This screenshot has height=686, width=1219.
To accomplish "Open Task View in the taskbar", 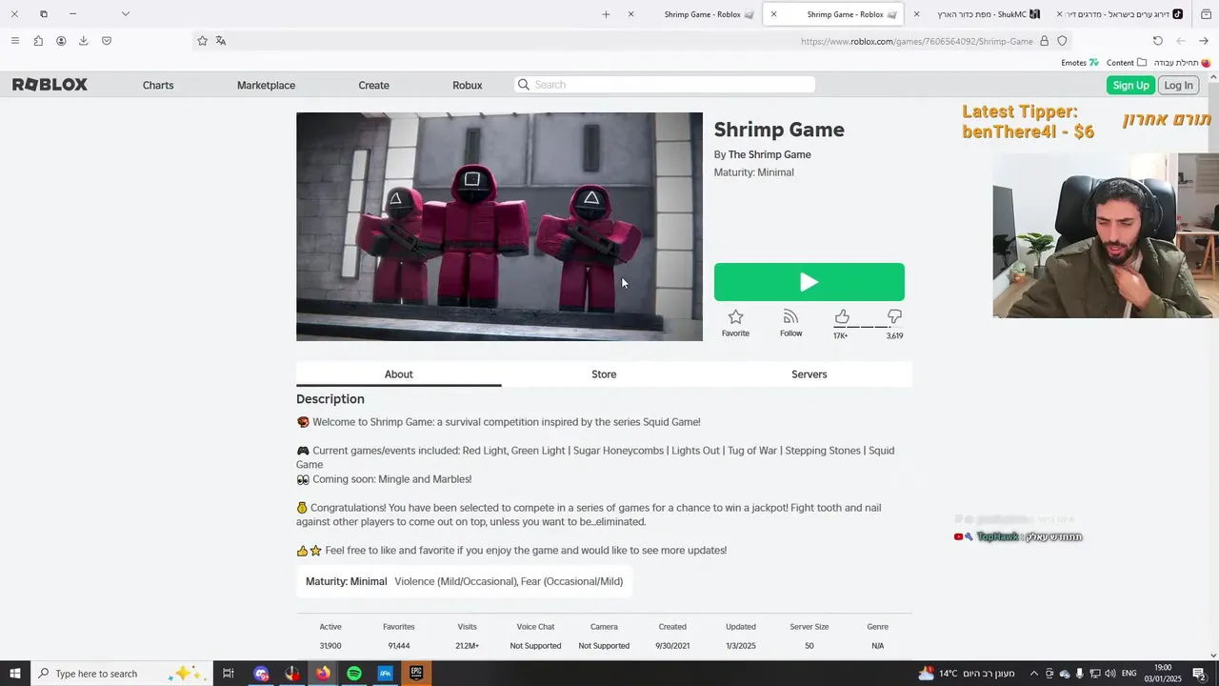I will point(229,674).
